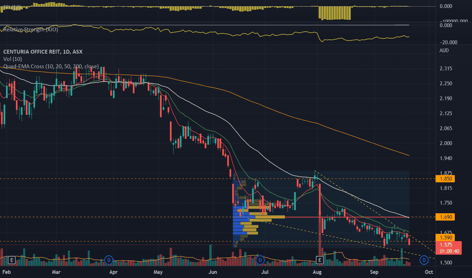Open the dividend D marker before April
The width and height of the screenshot is (472, 278).
pyautogui.click(x=109, y=260)
